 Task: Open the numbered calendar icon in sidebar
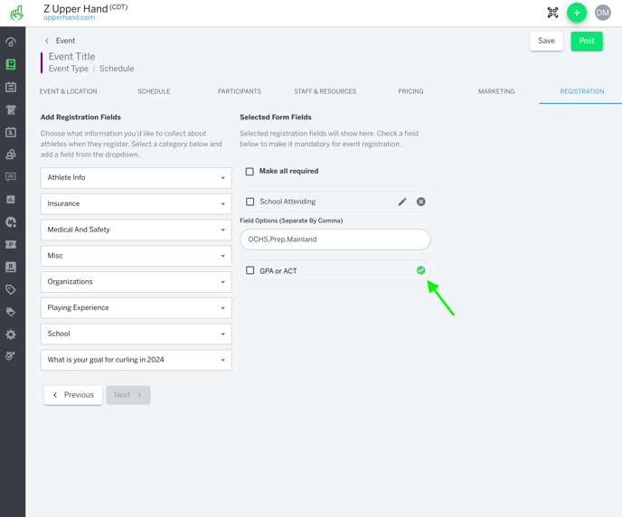click(11, 132)
